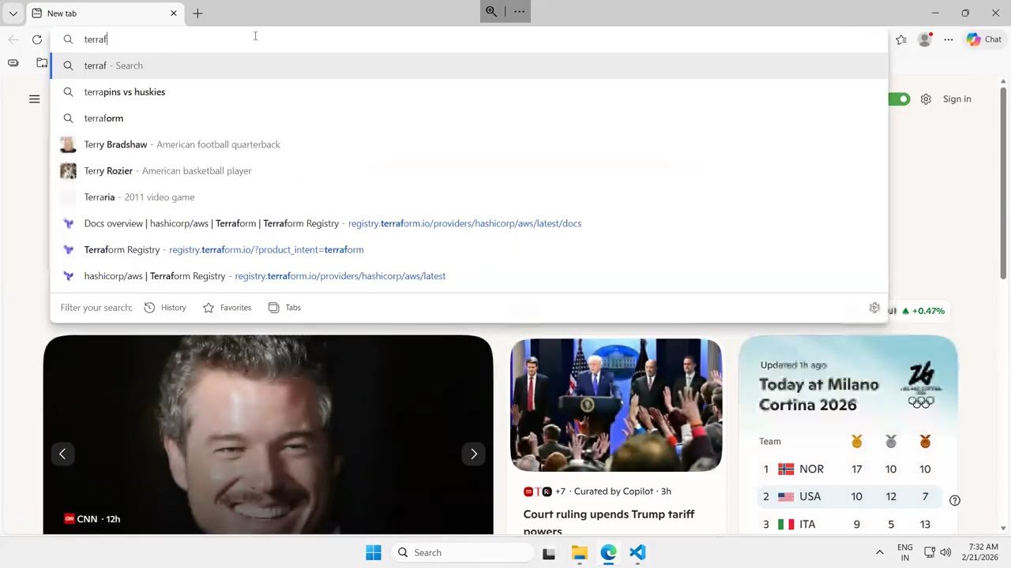This screenshot has height=568, width=1011.
Task: Select the New tab tab
Action: (x=105, y=13)
